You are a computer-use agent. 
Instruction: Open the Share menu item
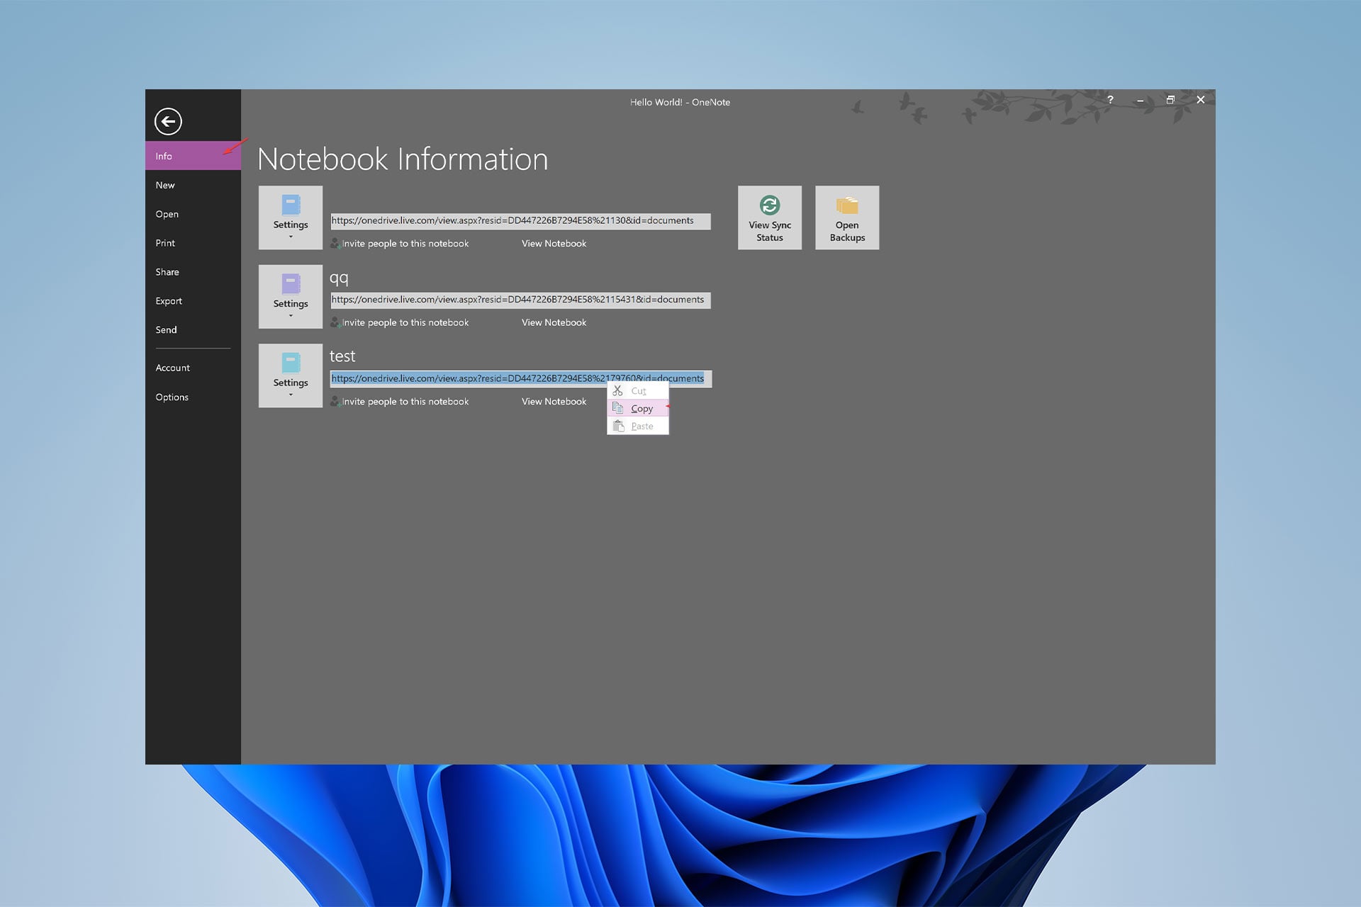coord(167,272)
